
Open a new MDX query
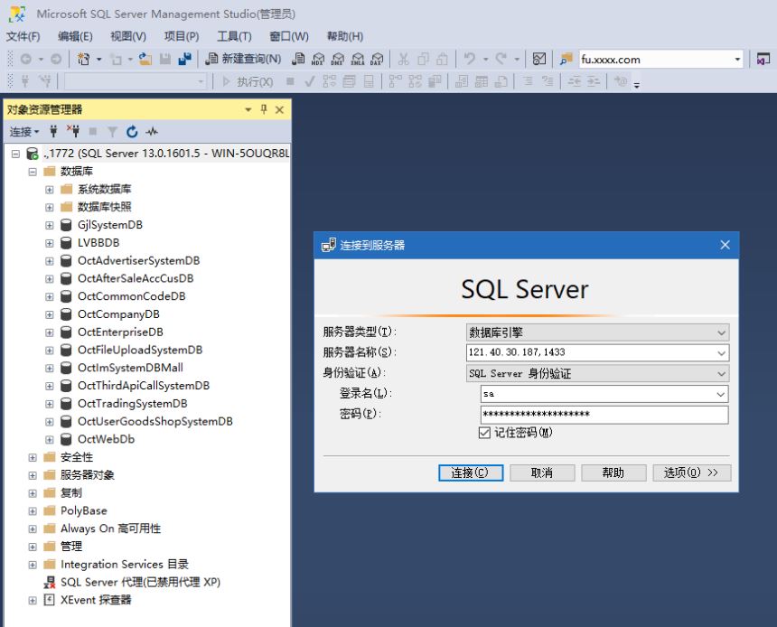[318, 60]
